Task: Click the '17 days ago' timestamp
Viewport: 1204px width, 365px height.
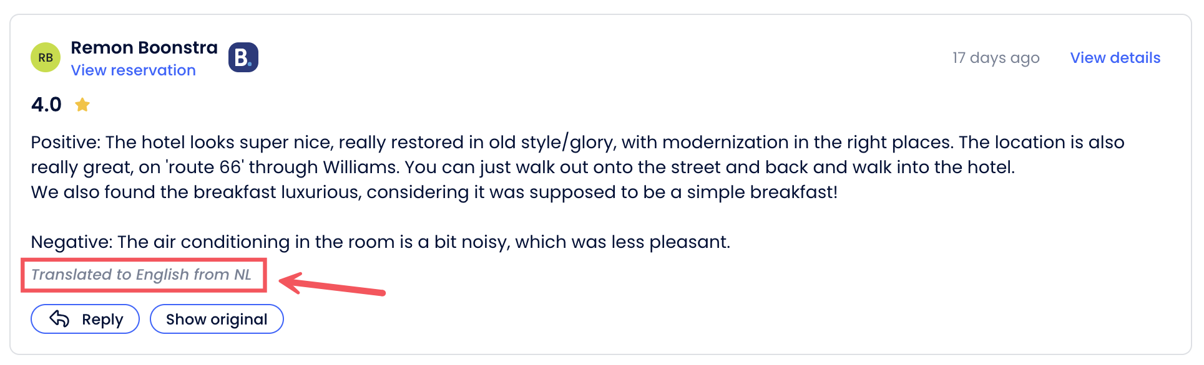Action: tap(996, 58)
